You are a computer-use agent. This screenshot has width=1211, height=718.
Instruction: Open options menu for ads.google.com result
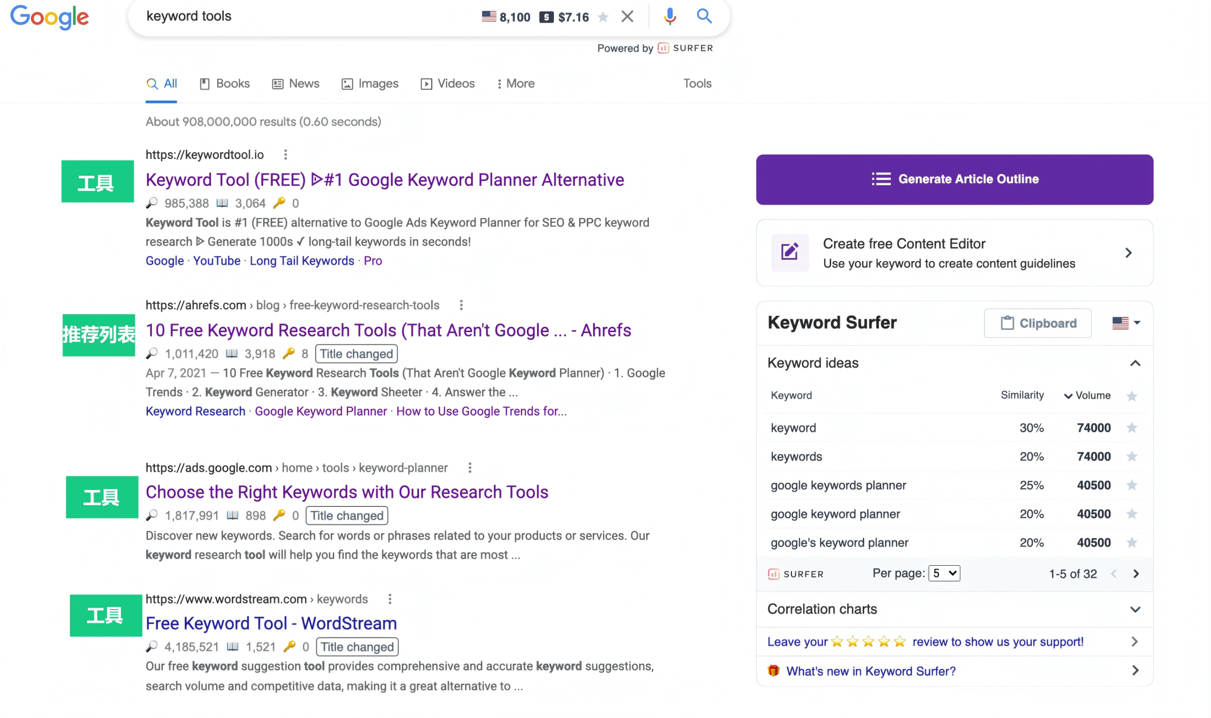(470, 468)
